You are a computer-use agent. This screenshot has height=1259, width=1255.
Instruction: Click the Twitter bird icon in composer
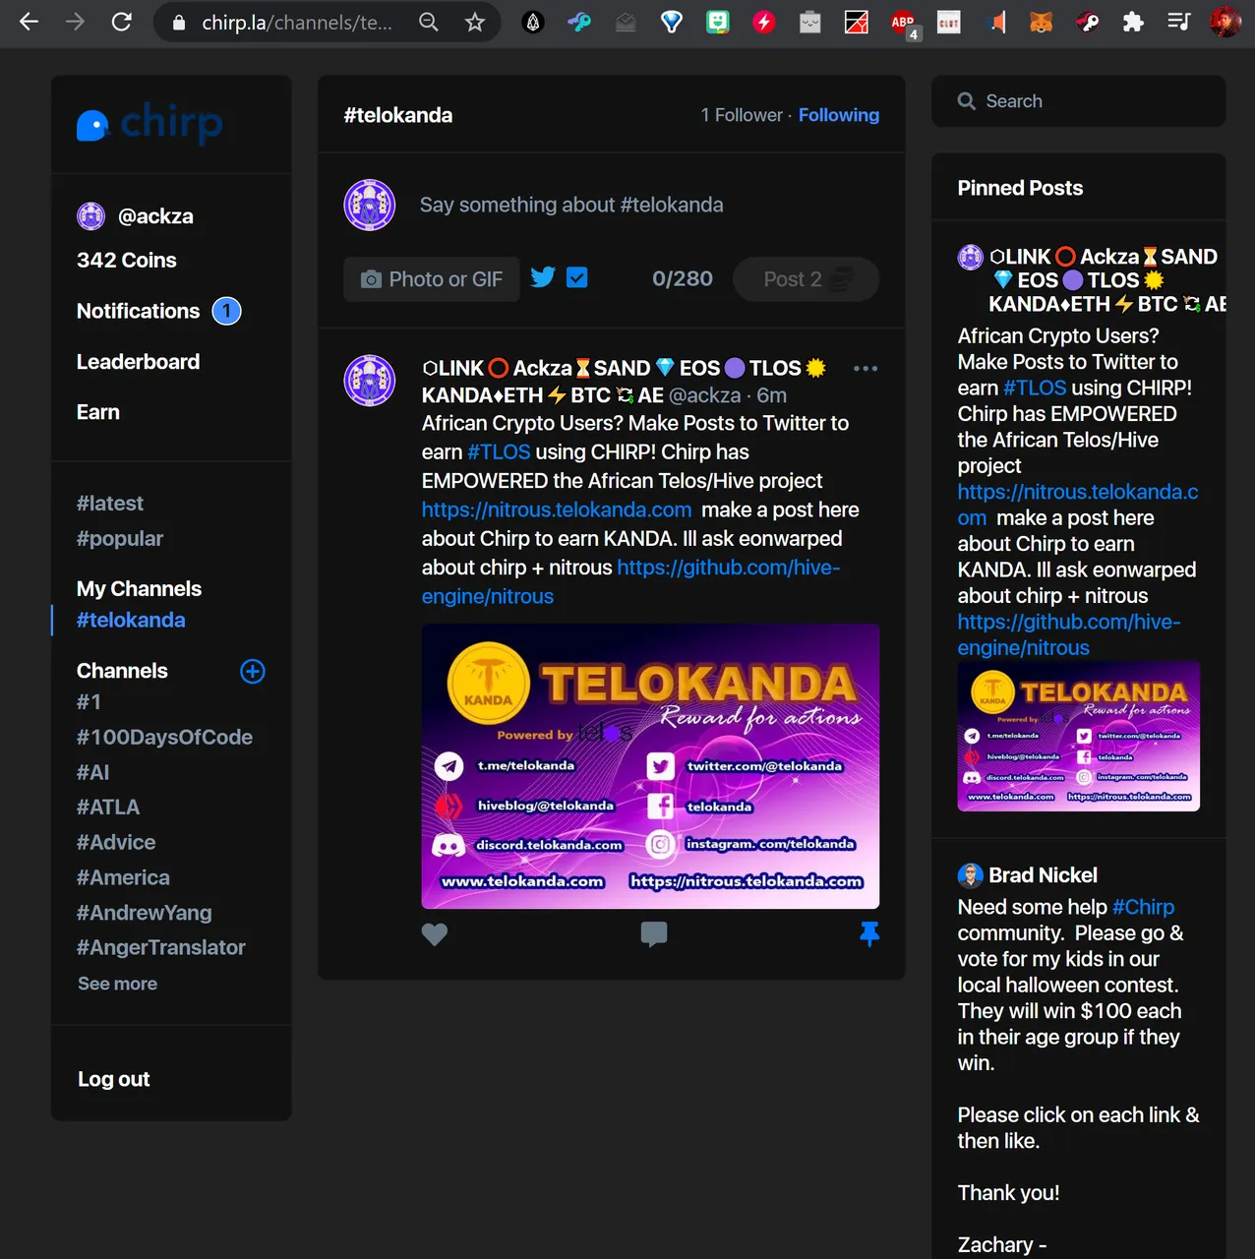(543, 277)
